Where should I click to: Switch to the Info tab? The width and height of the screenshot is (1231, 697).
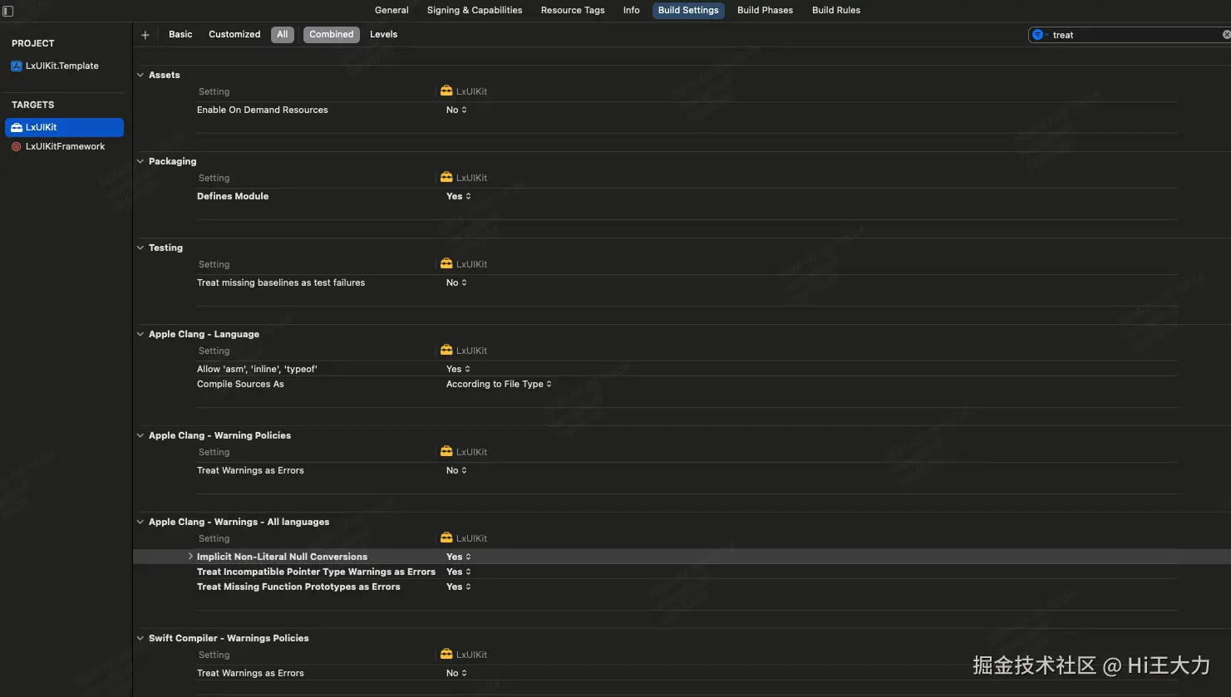point(632,10)
